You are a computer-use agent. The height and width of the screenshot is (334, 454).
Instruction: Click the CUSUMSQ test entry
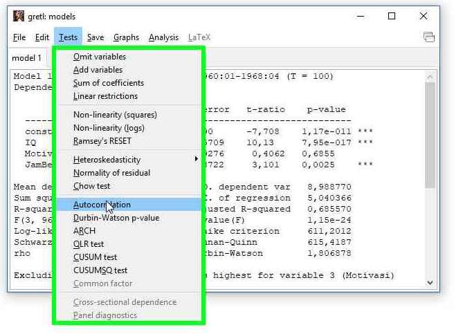pos(100,270)
